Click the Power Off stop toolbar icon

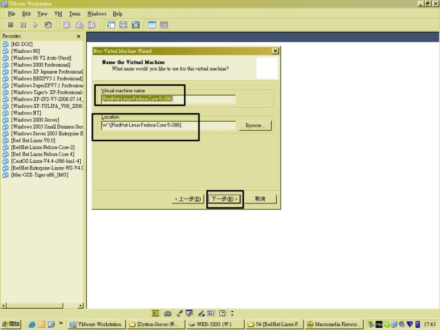click(10, 25)
